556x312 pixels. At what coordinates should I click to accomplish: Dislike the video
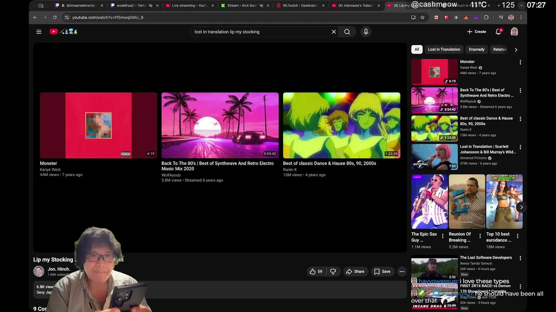[333, 271]
